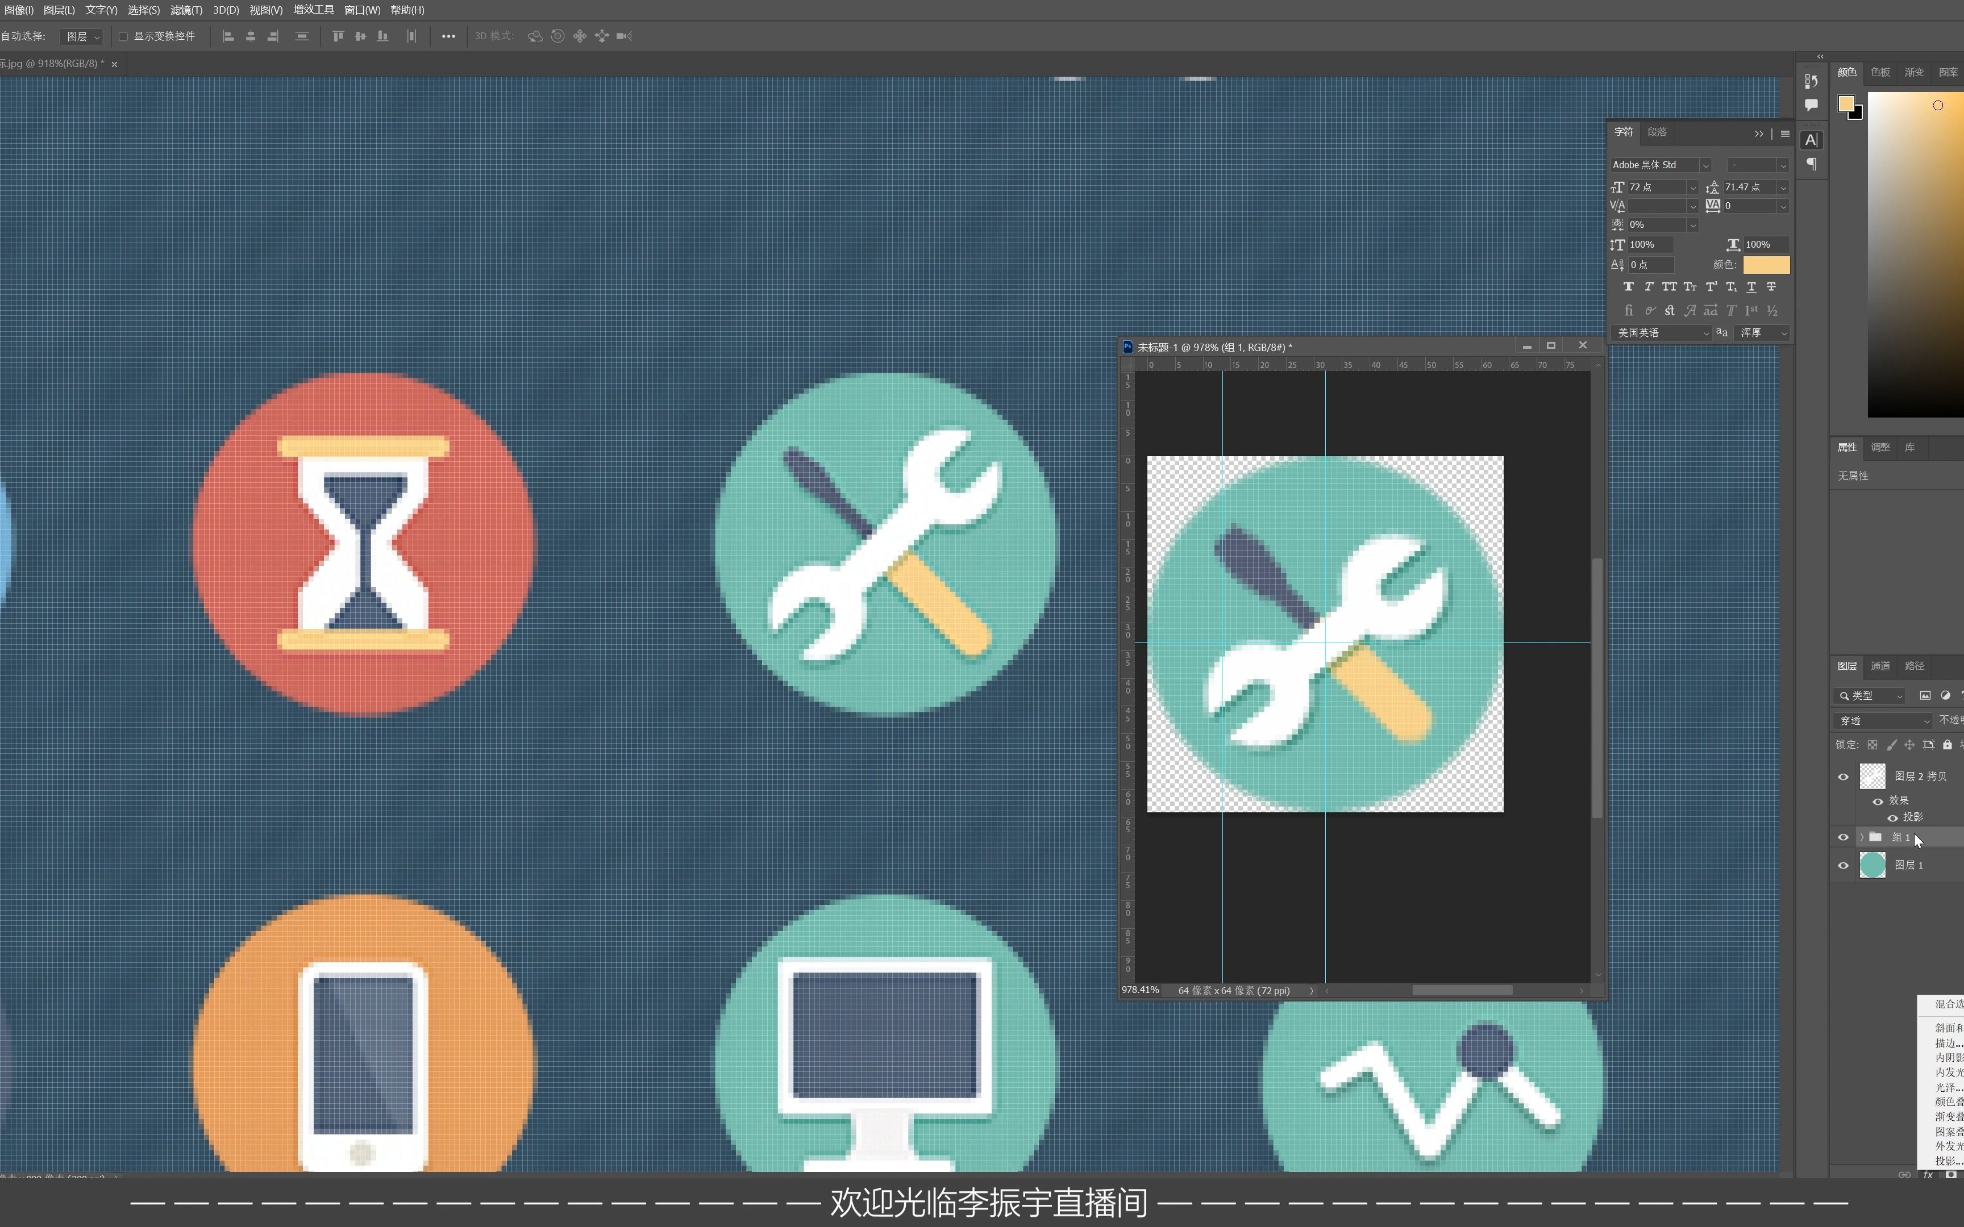
Task: Click the vertical scale 100% field
Action: click(1651, 244)
